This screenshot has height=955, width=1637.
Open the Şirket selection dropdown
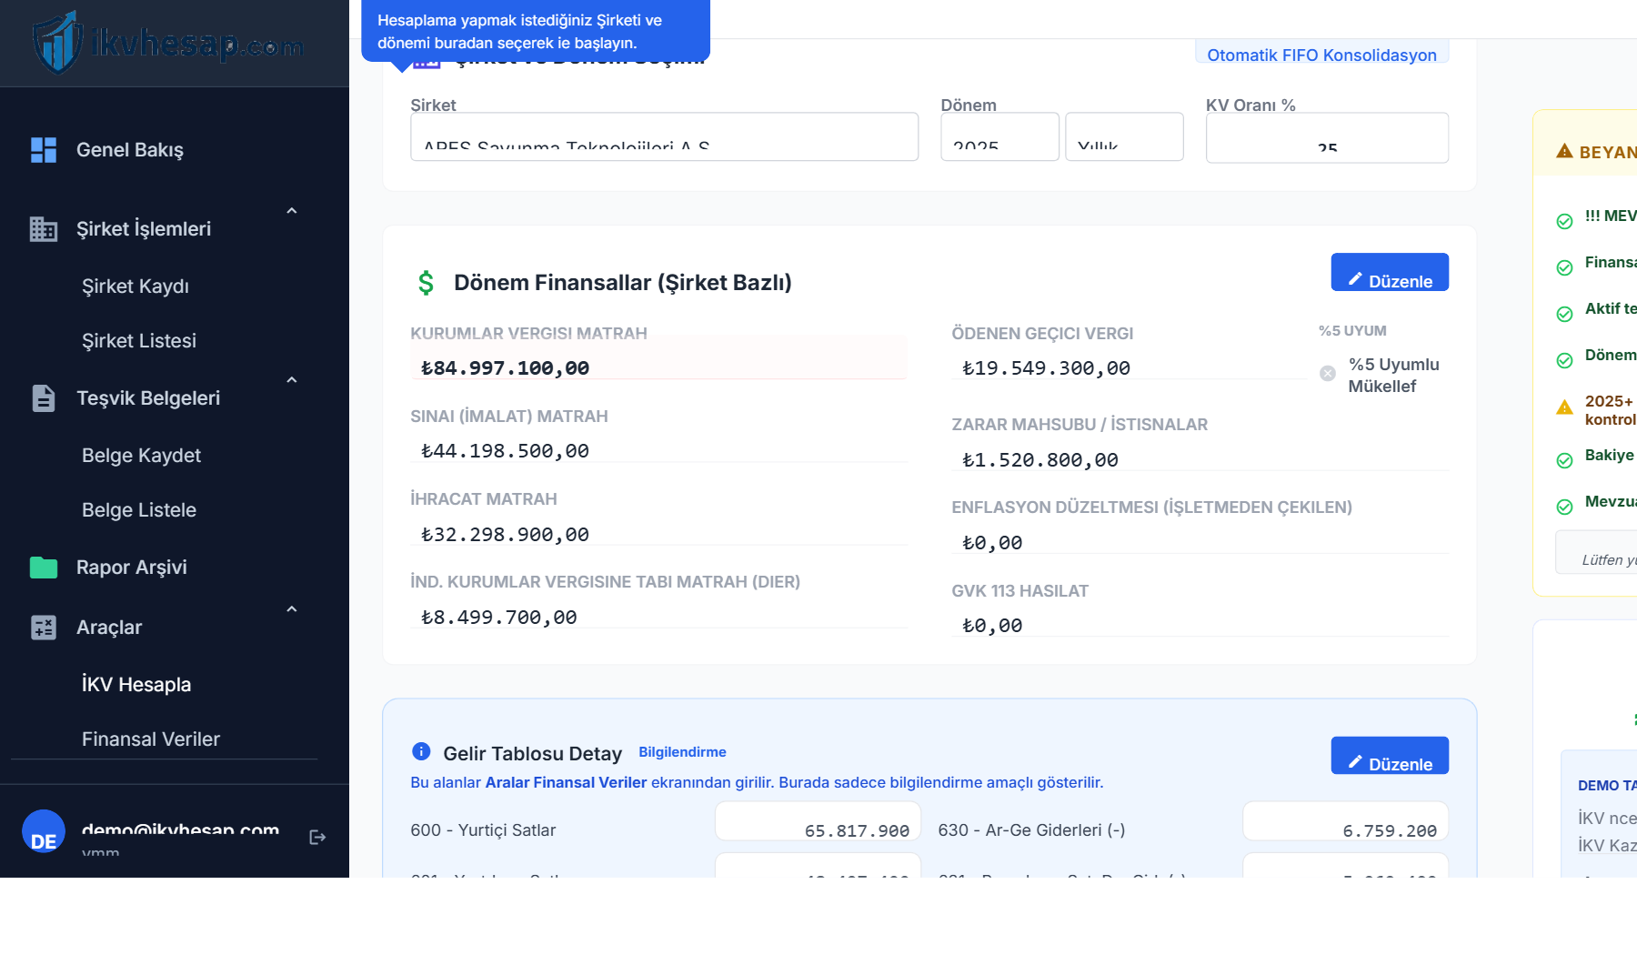click(664, 137)
